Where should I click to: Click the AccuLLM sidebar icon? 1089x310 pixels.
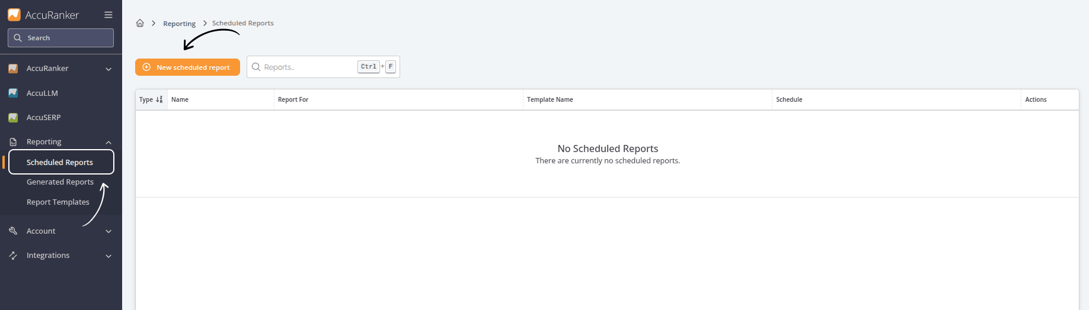coord(13,93)
